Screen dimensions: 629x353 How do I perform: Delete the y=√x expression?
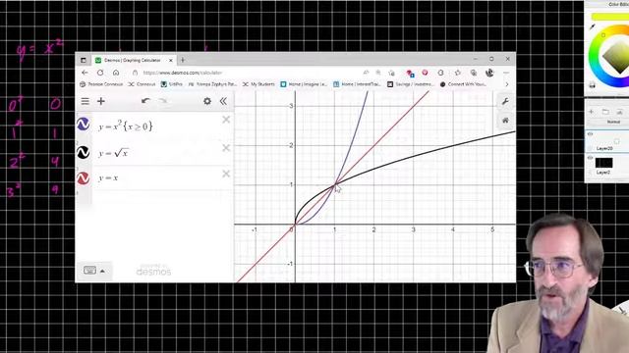pos(226,148)
